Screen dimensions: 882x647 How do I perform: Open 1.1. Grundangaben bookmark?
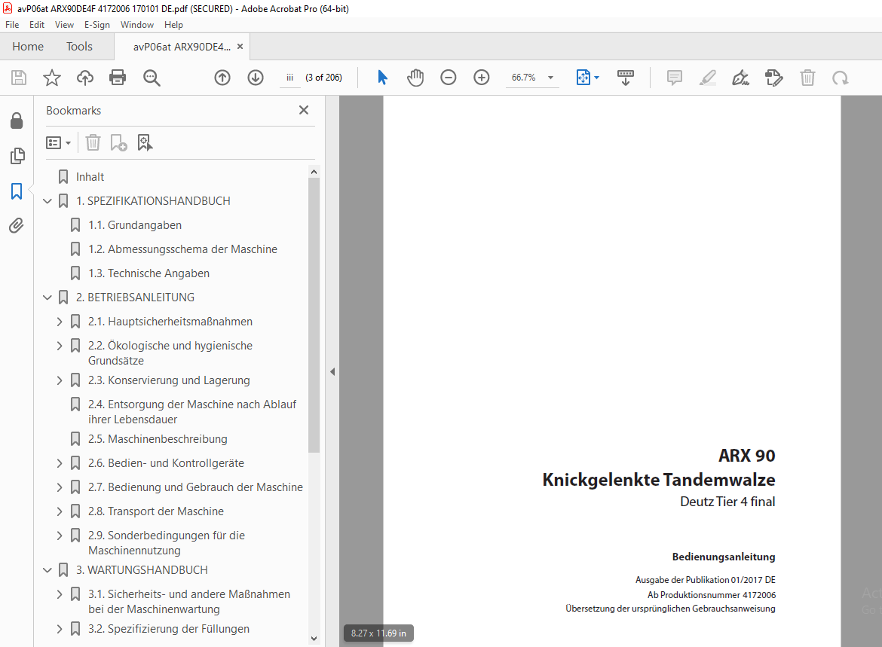click(135, 225)
